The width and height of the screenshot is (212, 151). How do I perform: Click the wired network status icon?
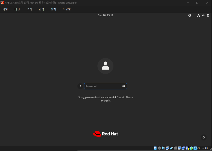pos(199,15)
